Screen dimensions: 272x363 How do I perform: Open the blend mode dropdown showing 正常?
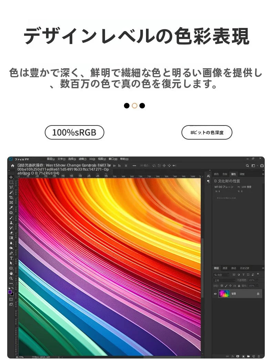pyautogui.click(x=224, y=280)
